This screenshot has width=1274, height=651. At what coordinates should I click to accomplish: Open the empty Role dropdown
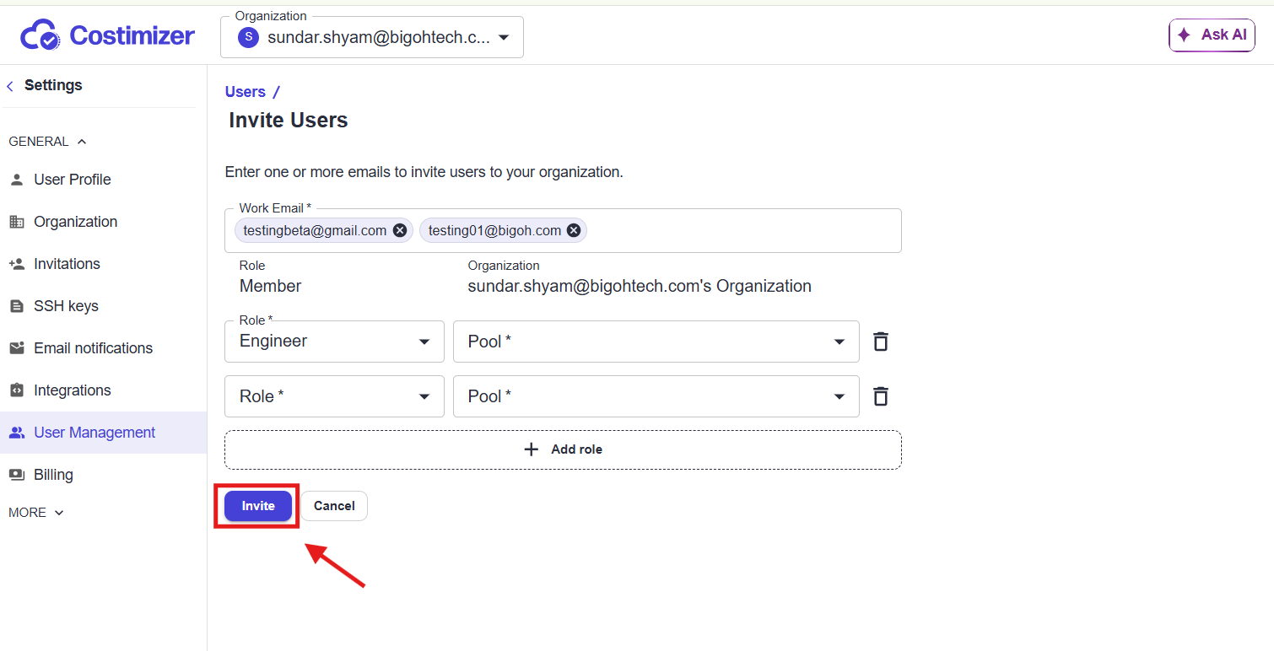[334, 396]
